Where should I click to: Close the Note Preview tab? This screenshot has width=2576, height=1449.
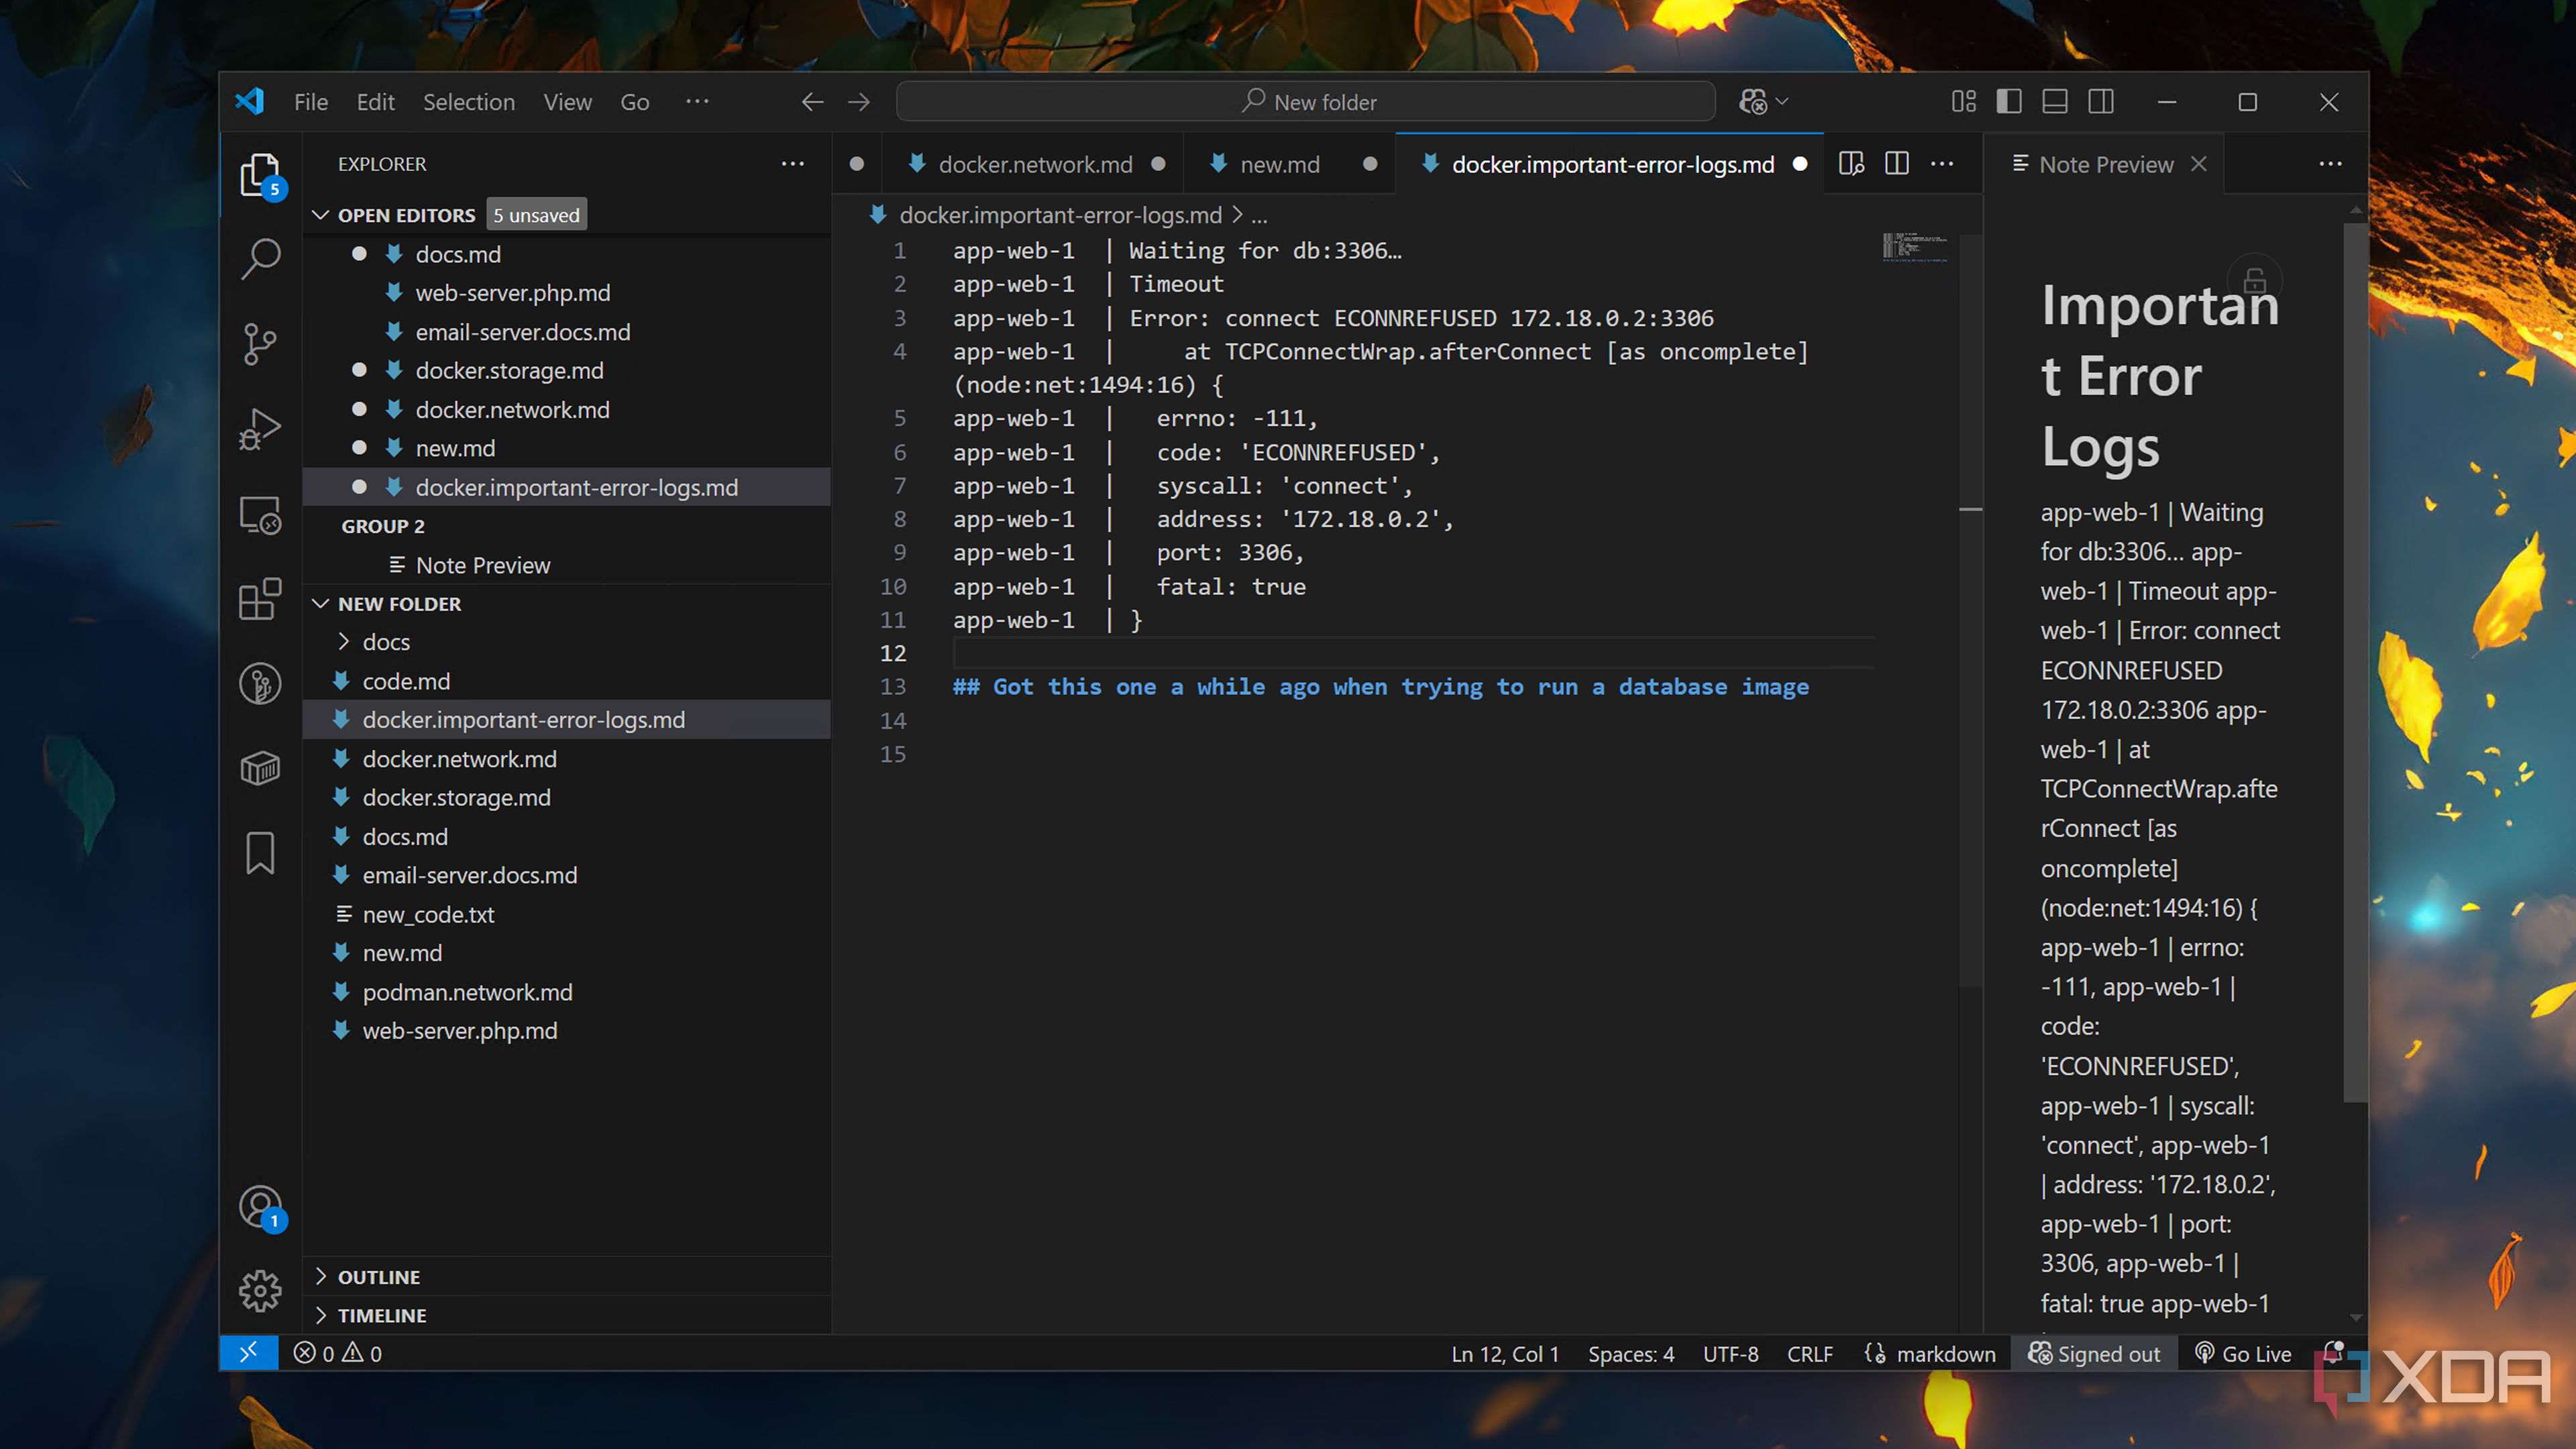2198,164
